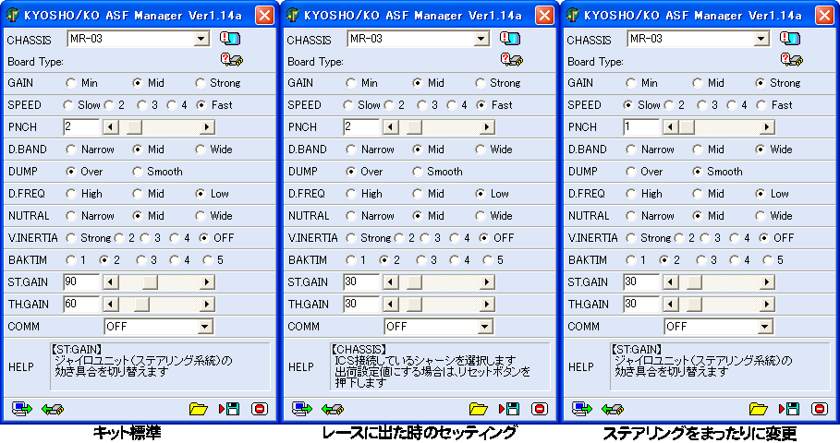Click the PNCH right arrow in the right window
Image resolution: width=840 pixels, height=443 pixels.
(x=767, y=127)
